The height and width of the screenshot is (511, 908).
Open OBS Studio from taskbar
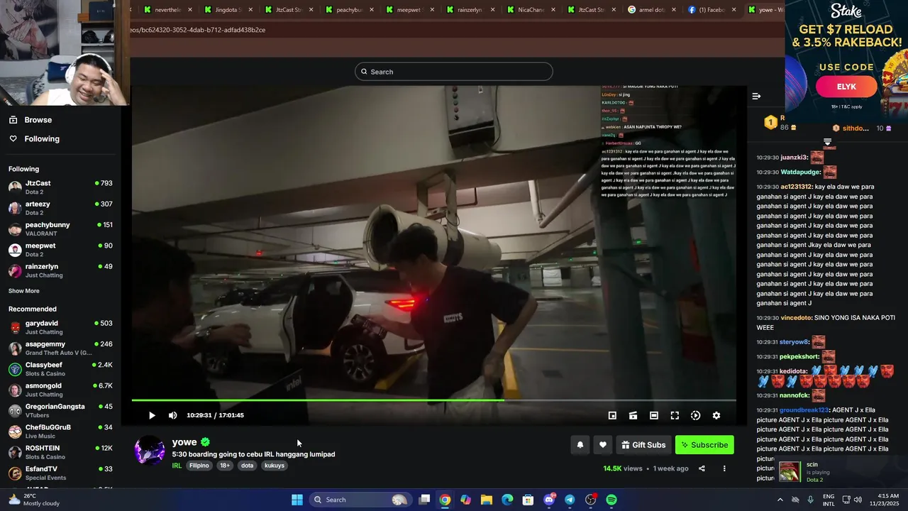click(591, 500)
